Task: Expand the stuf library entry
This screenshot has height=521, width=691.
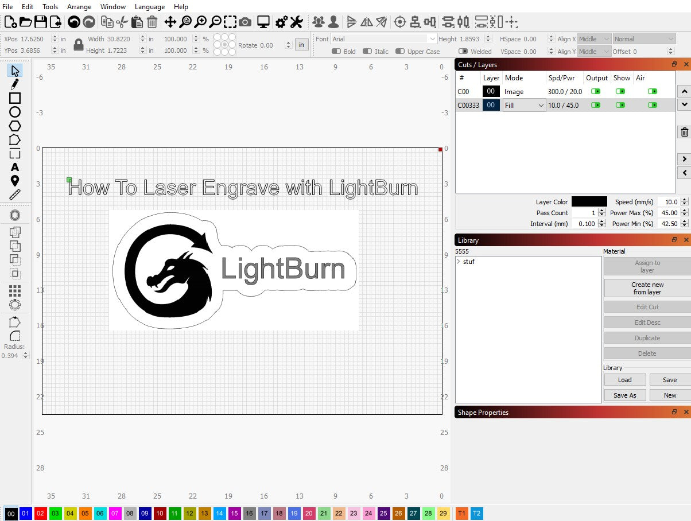Action: [459, 262]
